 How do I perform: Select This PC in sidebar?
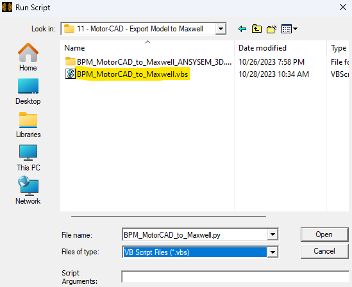pos(28,158)
